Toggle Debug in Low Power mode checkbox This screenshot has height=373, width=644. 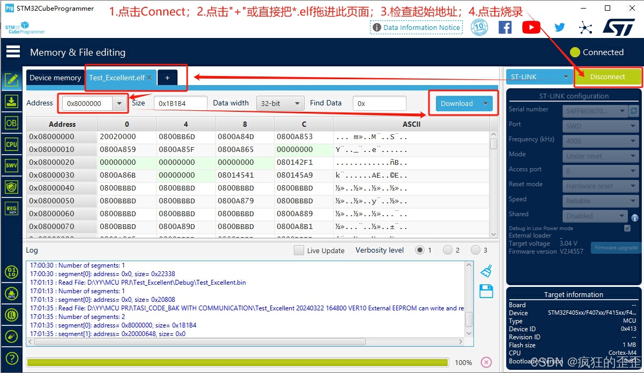coord(627,228)
